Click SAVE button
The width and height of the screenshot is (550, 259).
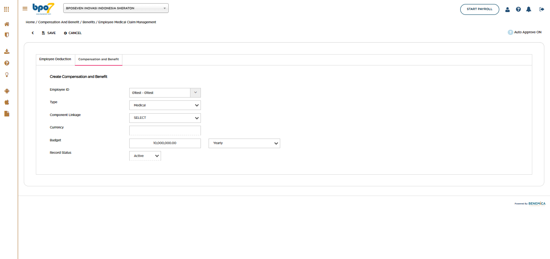point(49,33)
